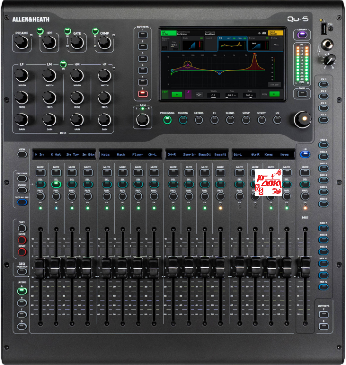
Task: Activate fader Layer A
Action: (x=21, y=291)
